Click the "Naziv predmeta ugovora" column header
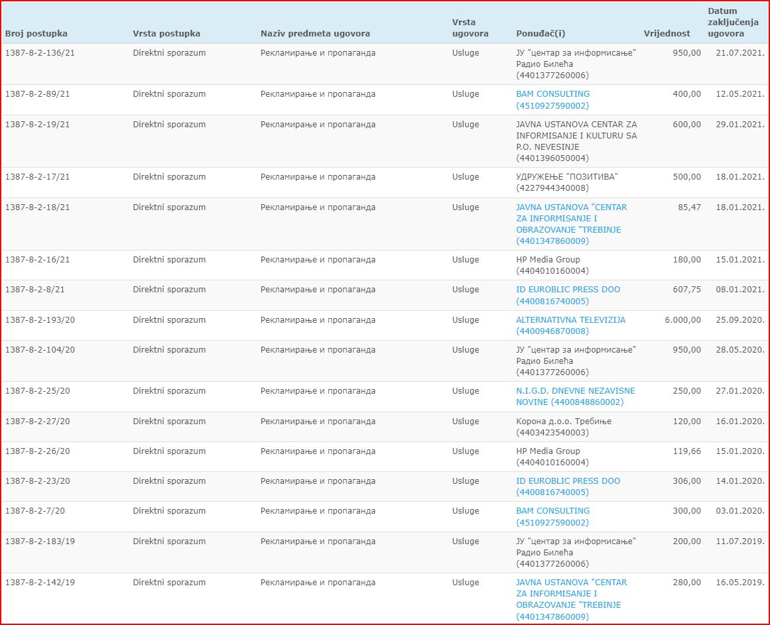Image resolution: width=770 pixels, height=625 pixels. 315,33
